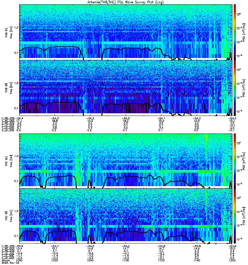Click the '1200' time tick label
The width and height of the screenshot is (248, 265).
pos(232,260)
